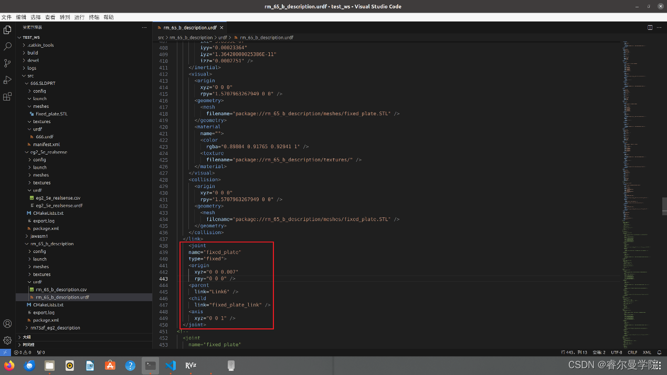Viewport: 667px width, 375px height.
Task: Expand the build folder
Action: 84,53
